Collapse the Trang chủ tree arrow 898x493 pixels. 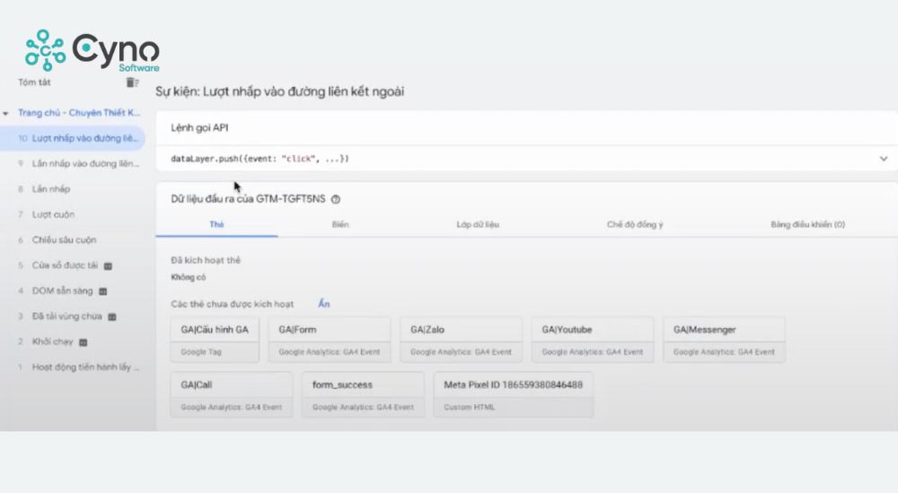pos(6,114)
